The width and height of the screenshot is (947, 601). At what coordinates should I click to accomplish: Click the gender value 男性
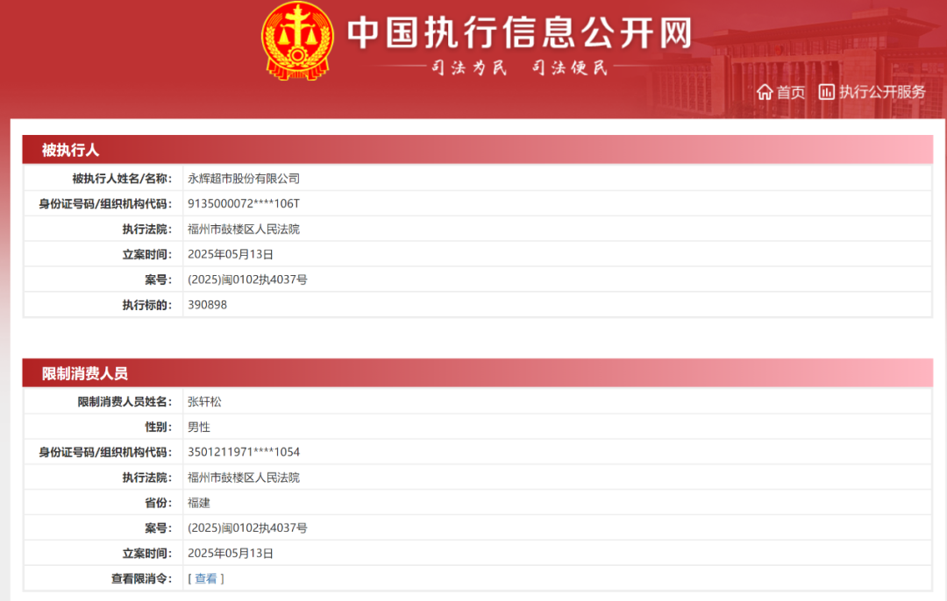[x=199, y=428]
